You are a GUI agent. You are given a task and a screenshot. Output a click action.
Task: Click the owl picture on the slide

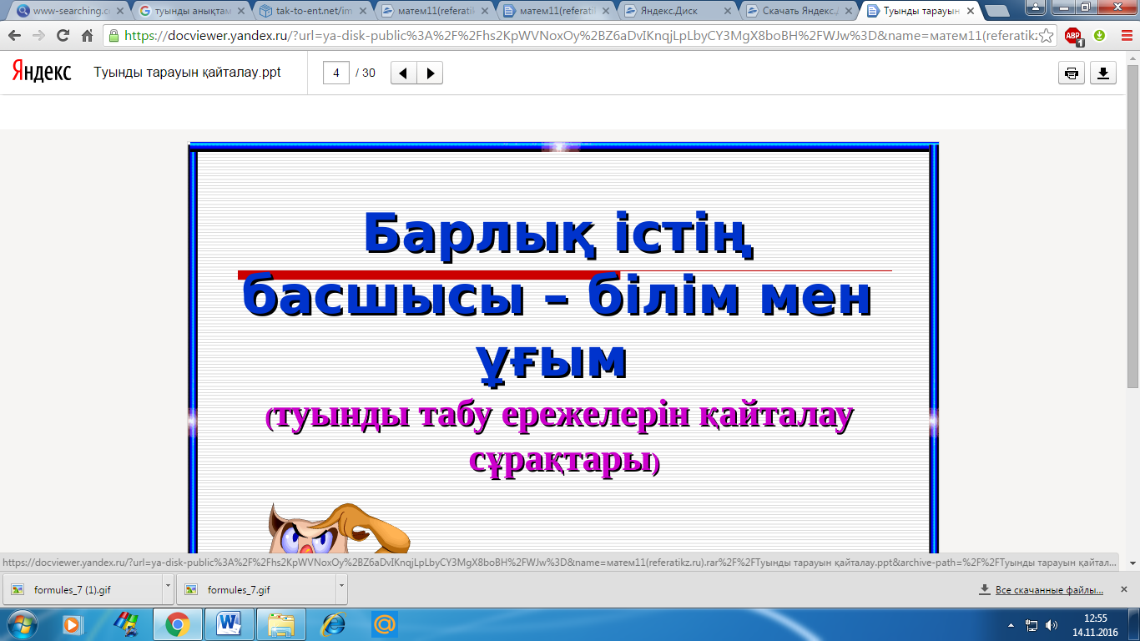339,527
